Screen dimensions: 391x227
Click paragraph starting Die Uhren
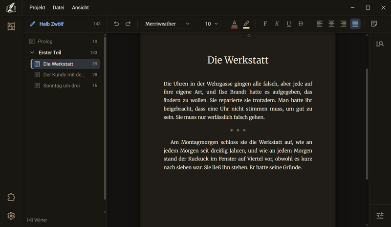click(x=238, y=100)
